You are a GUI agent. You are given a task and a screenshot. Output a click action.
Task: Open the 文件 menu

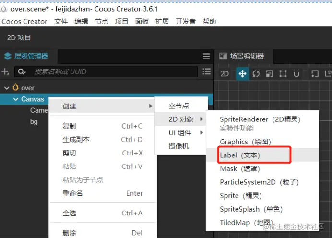[61, 22]
